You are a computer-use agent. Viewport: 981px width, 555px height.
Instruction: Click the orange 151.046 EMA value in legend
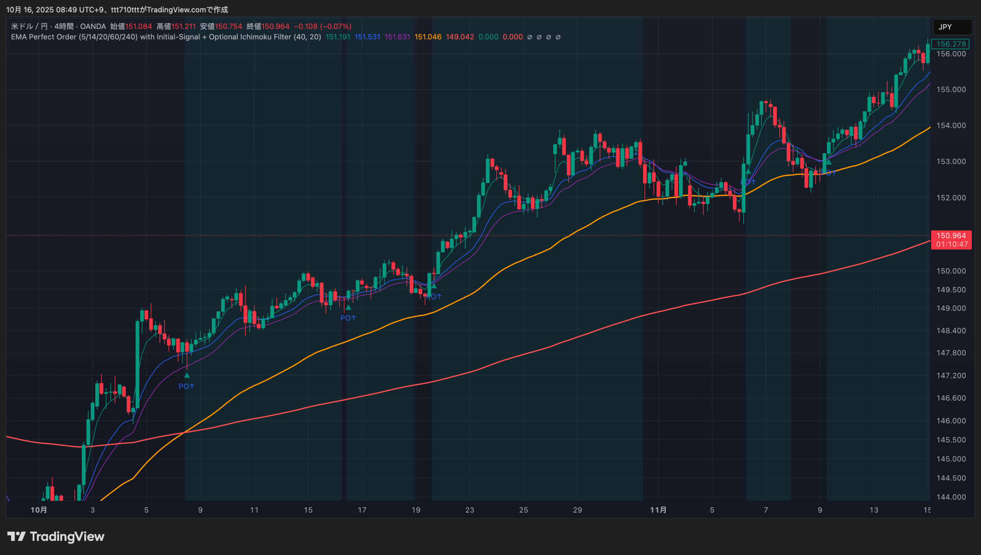coord(428,37)
